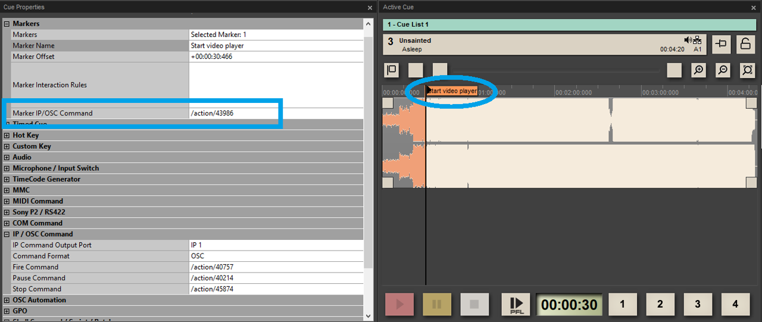Click the Fire Command value field
This screenshot has height=322, width=762.
pos(276,267)
